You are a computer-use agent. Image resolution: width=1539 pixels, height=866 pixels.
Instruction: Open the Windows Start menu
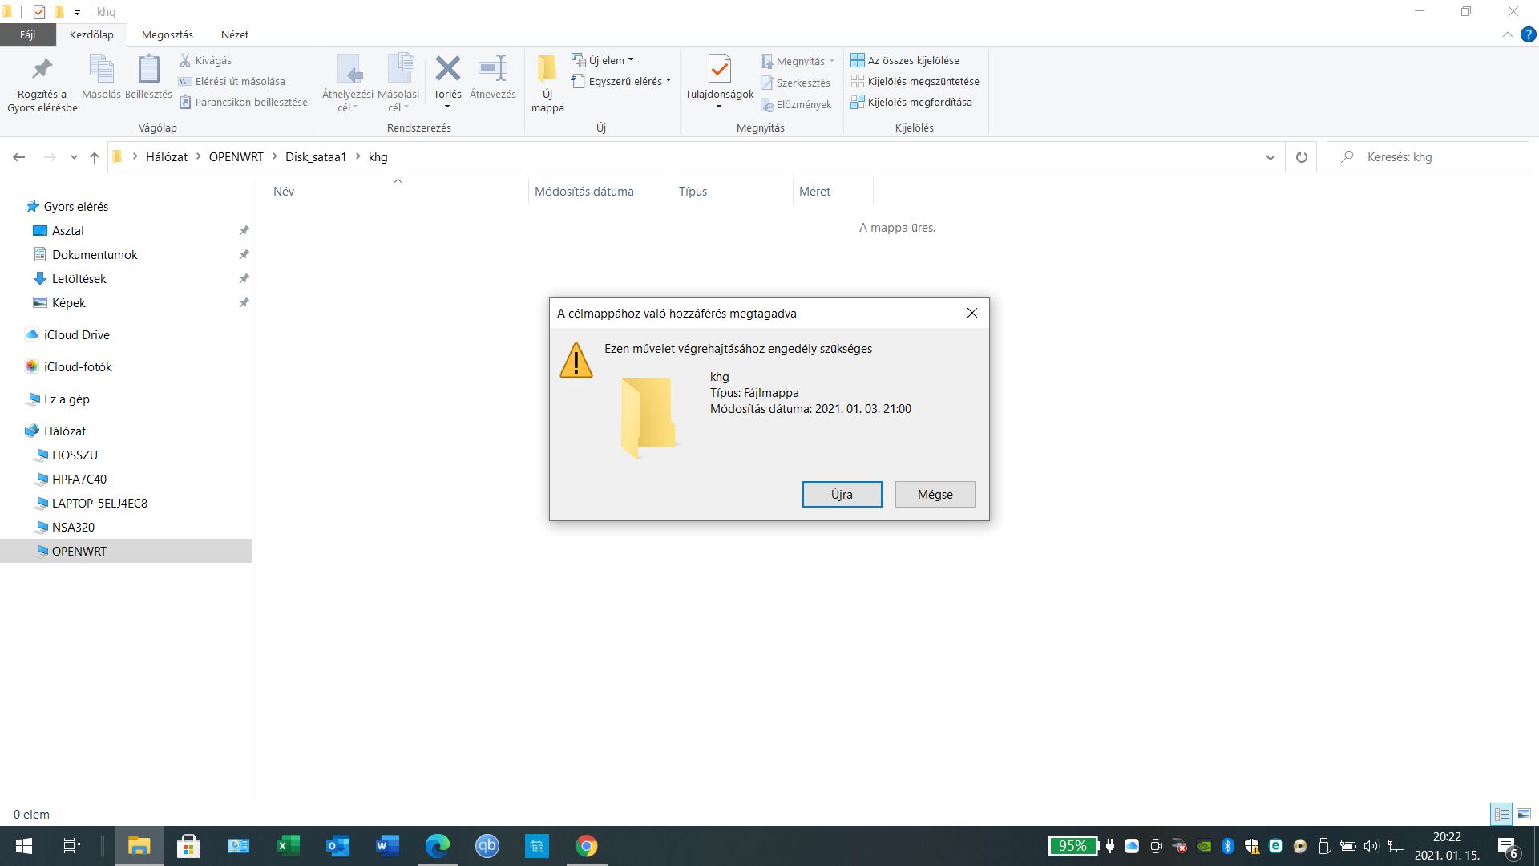point(24,846)
